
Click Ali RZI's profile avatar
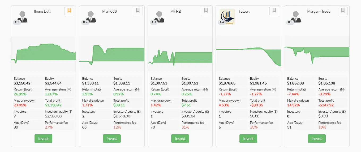click(159, 17)
